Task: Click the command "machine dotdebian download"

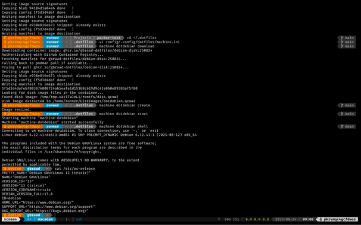Action: 127,46
